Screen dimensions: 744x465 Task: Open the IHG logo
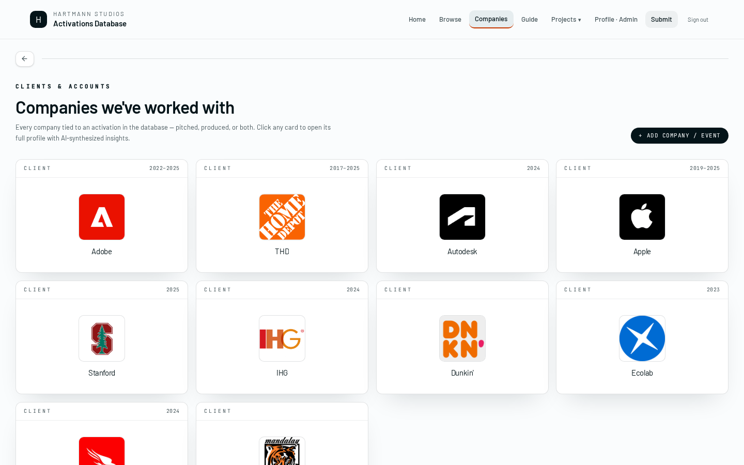click(x=282, y=338)
